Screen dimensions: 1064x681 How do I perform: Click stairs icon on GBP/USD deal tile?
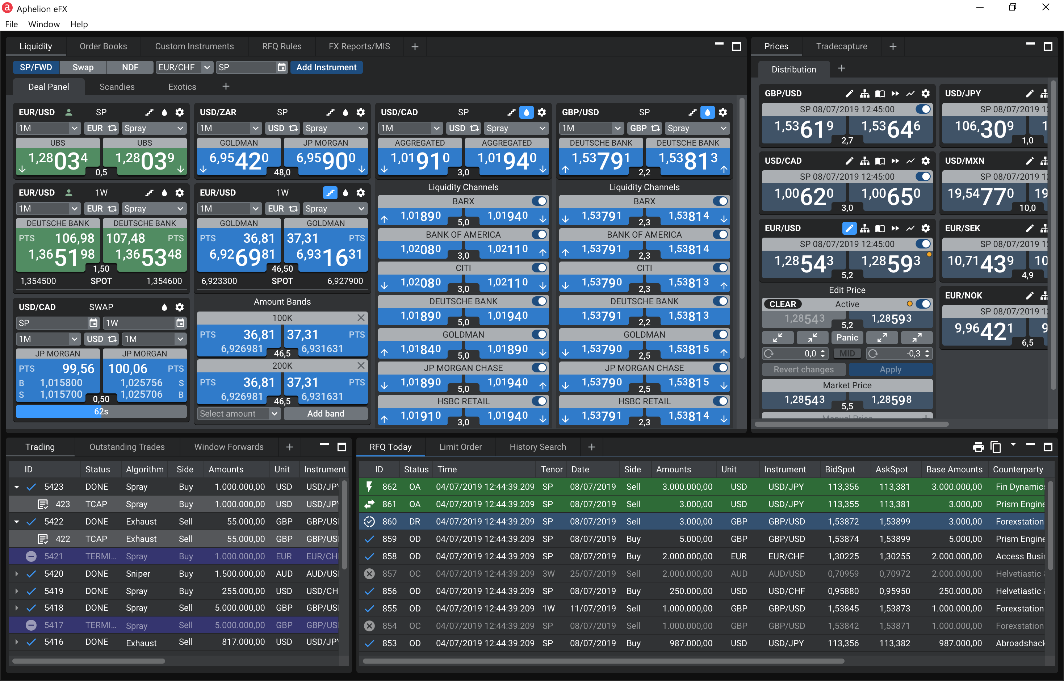692,112
